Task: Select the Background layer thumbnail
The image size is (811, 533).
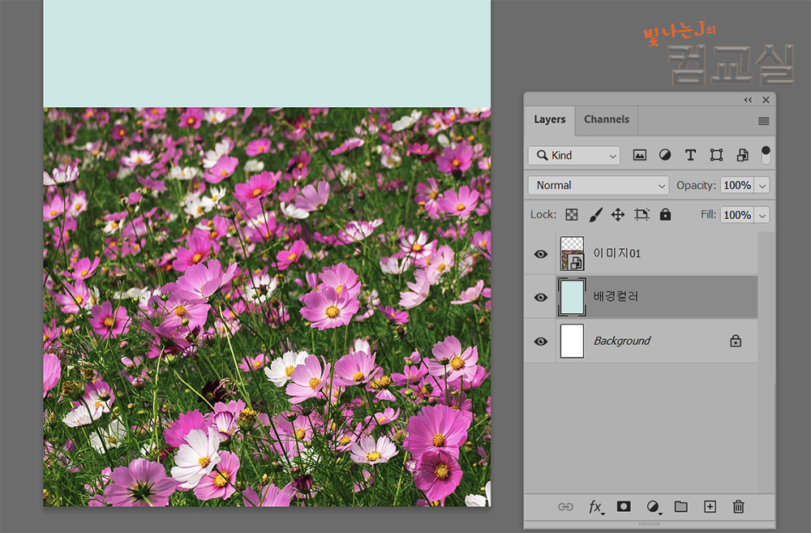Action: (572, 341)
